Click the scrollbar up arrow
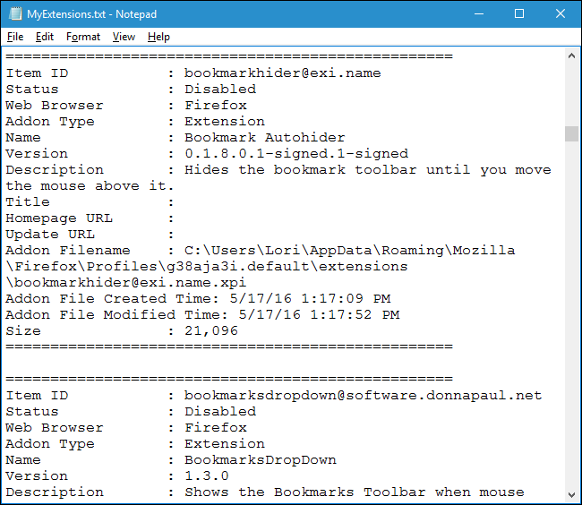 coord(571,56)
